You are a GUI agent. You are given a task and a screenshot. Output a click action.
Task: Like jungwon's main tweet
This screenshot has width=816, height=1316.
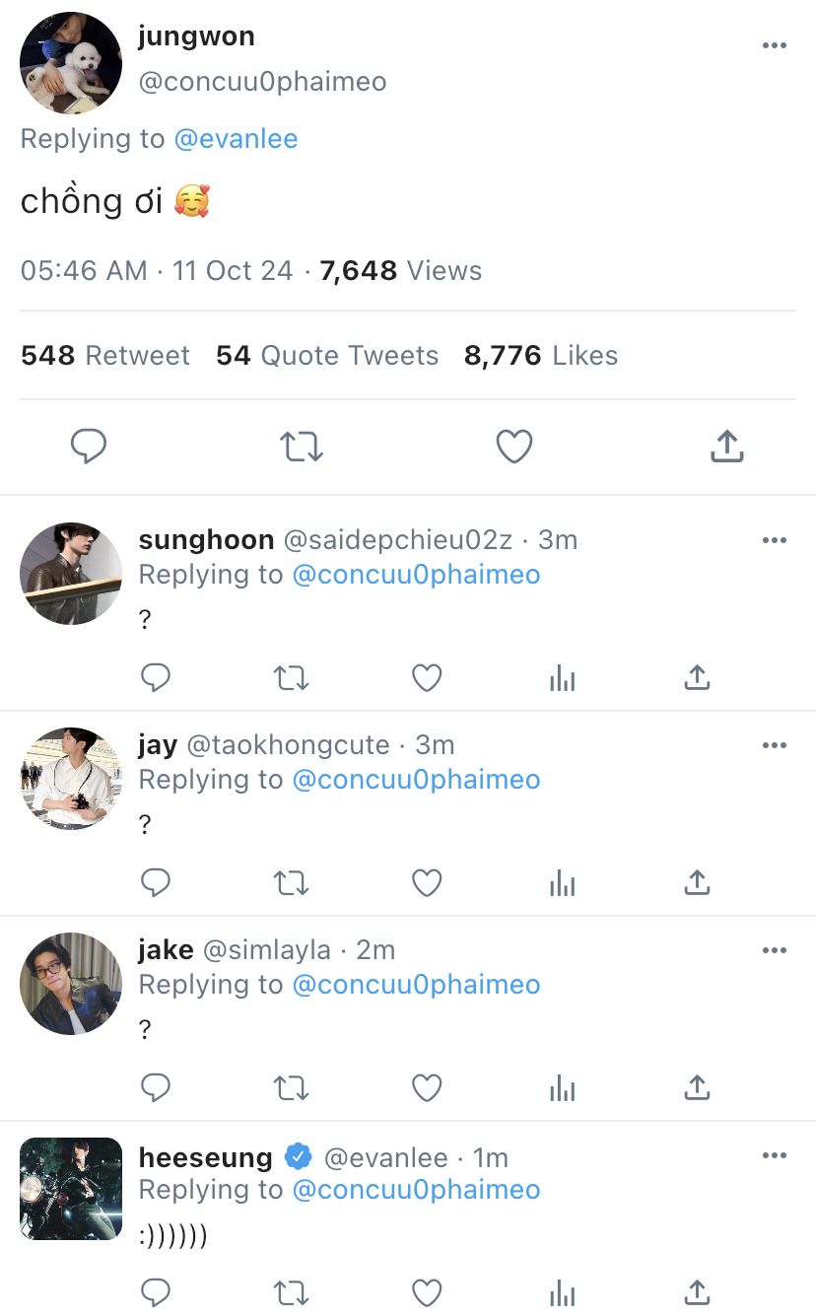[x=513, y=447]
